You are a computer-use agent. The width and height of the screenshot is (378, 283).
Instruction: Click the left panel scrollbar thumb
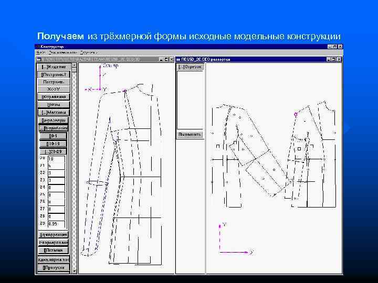click(x=74, y=70)
